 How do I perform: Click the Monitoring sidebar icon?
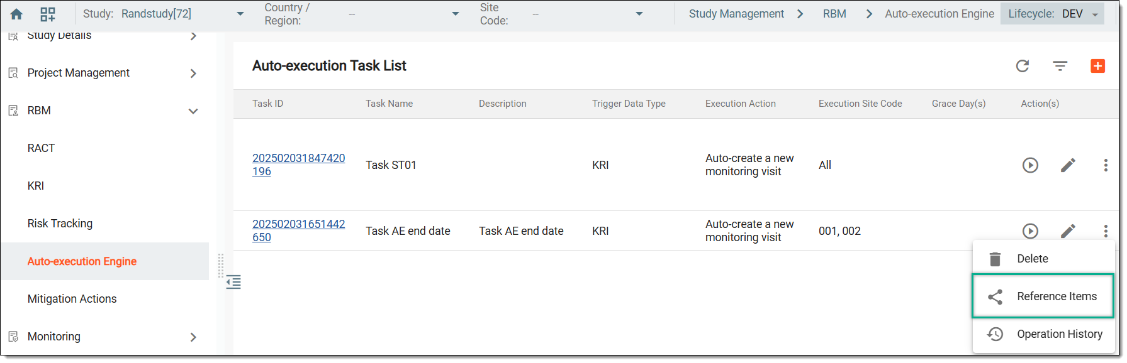pos(13,337)
